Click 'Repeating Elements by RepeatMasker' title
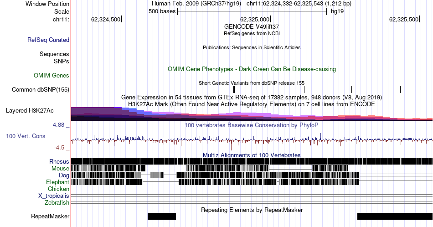433x227 pixels. tap(252, 210)
